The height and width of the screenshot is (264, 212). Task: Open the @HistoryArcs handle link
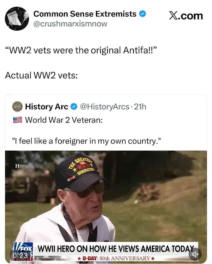pos(105,107)
